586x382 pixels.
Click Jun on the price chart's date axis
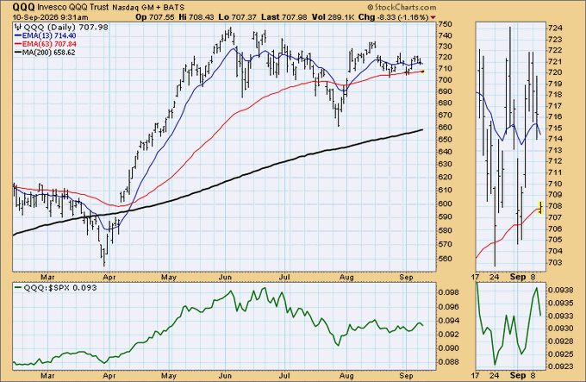click(226, 278)
